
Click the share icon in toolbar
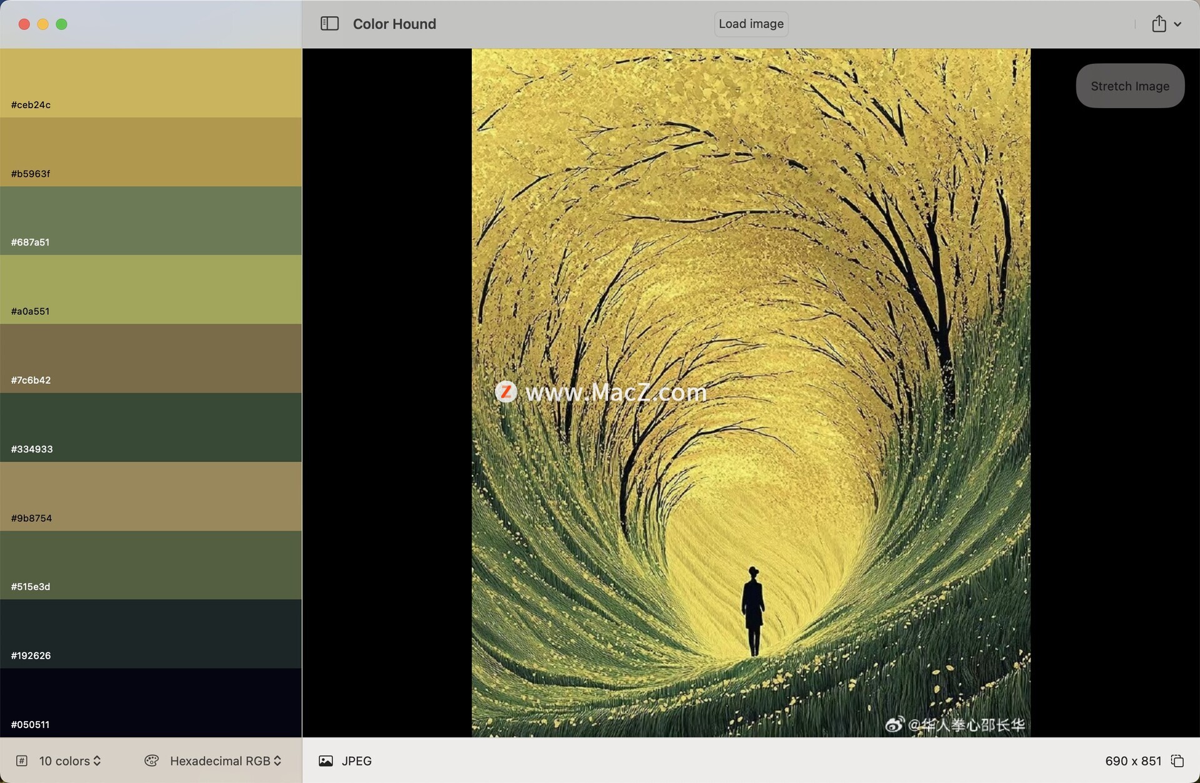click(1159, 24)
